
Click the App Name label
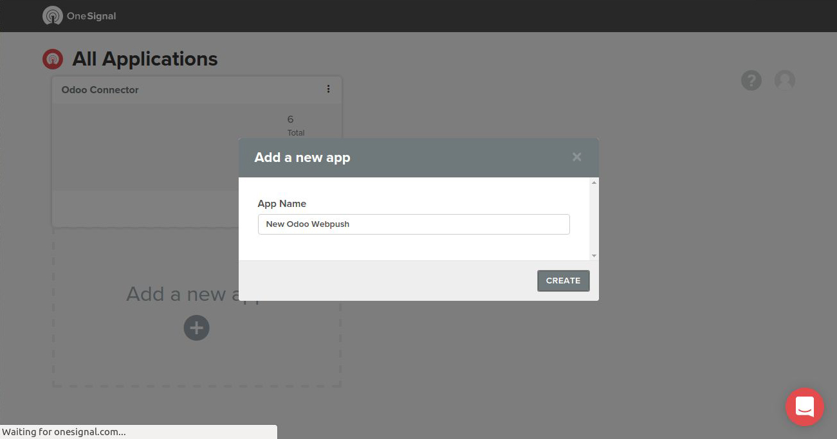click(282, 204)
